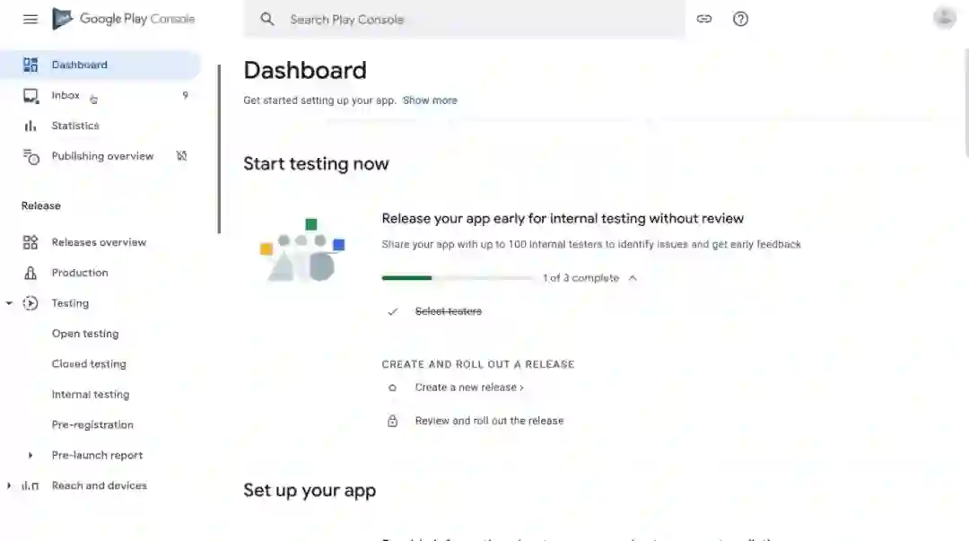The height and width of the screenshot is (541, 969).
Task: Click the lock icon beside Review and roll out
Action: pyautogui.click(x=392, y=421)
